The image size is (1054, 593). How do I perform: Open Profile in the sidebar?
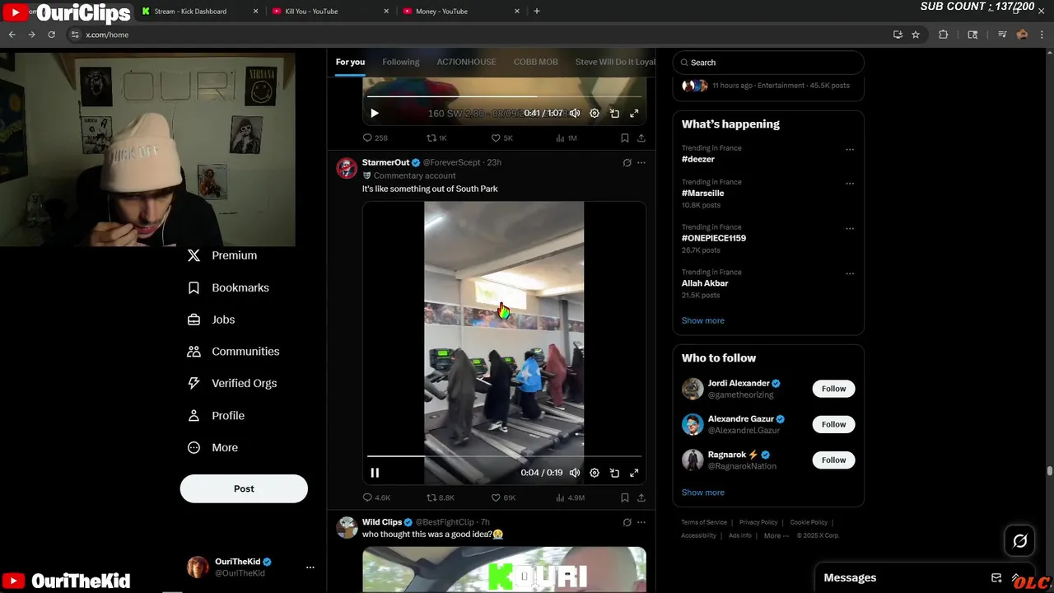tap(217, 416)
